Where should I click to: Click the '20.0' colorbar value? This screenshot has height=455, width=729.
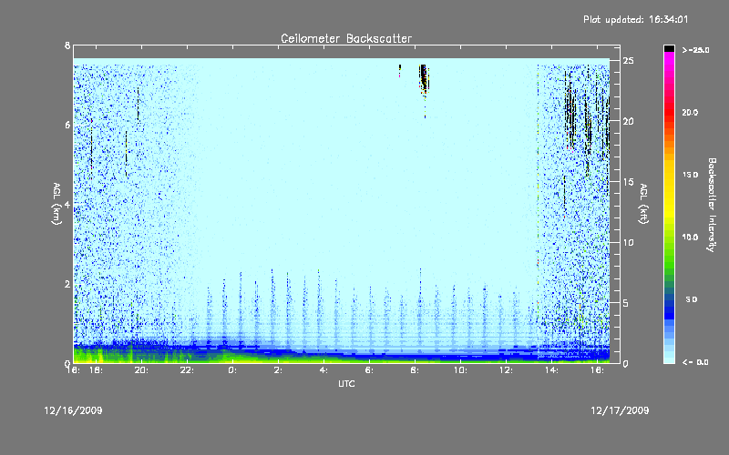[690, 112]
